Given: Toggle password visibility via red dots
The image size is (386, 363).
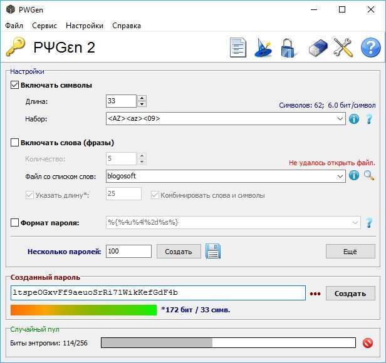Looking at the screenshot, I should 315,294.
